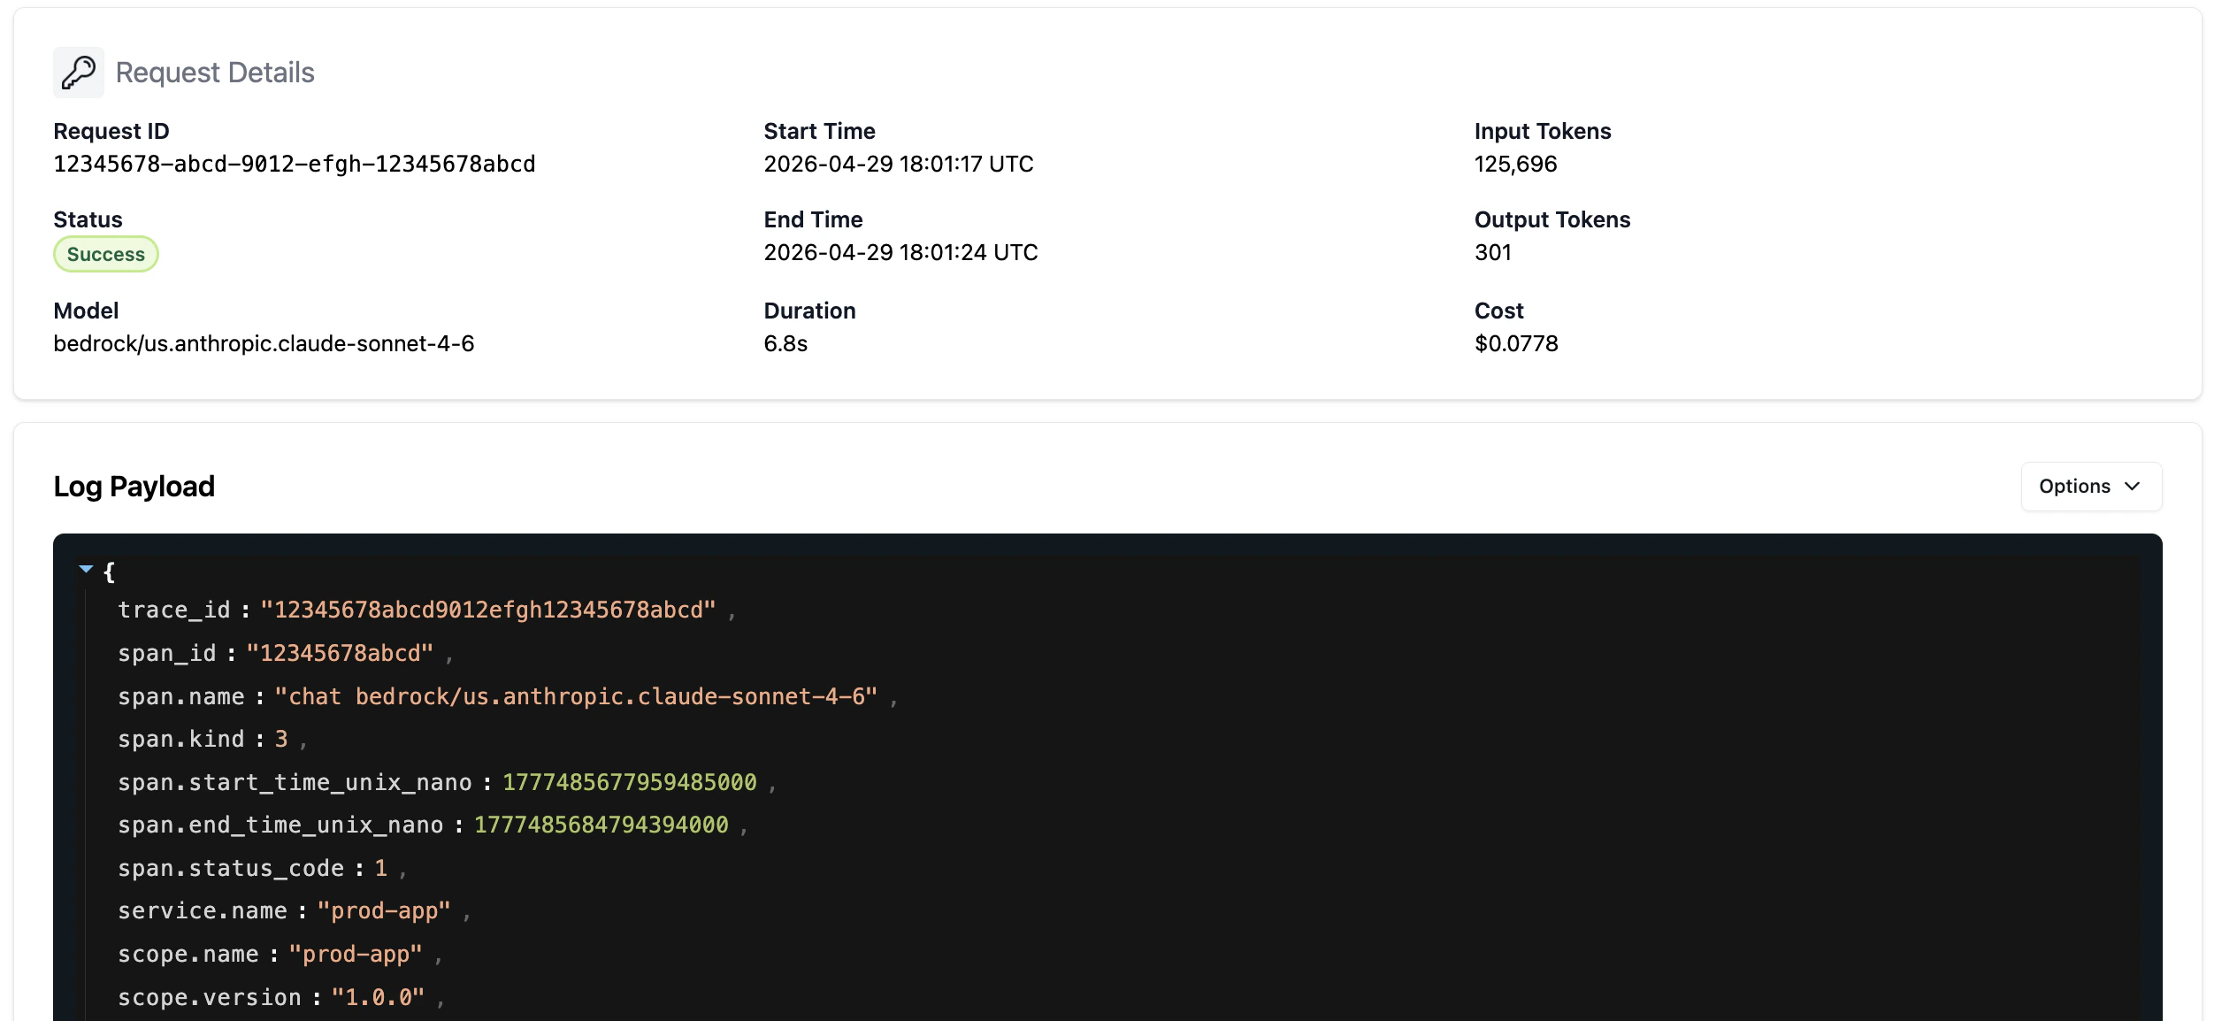Click the span.status_code value 1

coord(381,868)
